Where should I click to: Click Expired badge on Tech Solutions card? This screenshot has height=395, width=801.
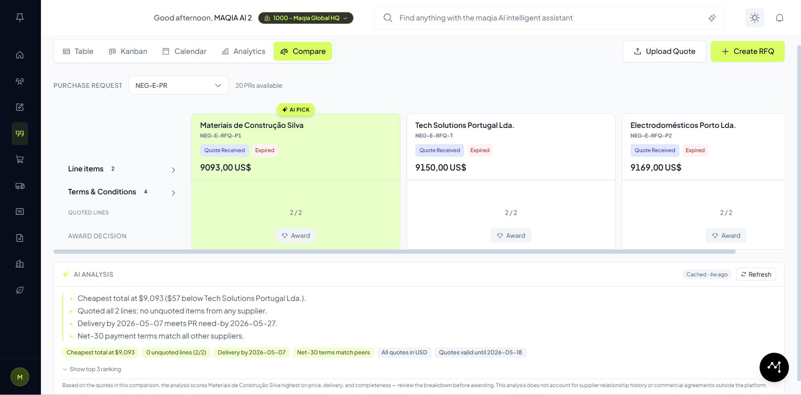(x=480, y=150)
